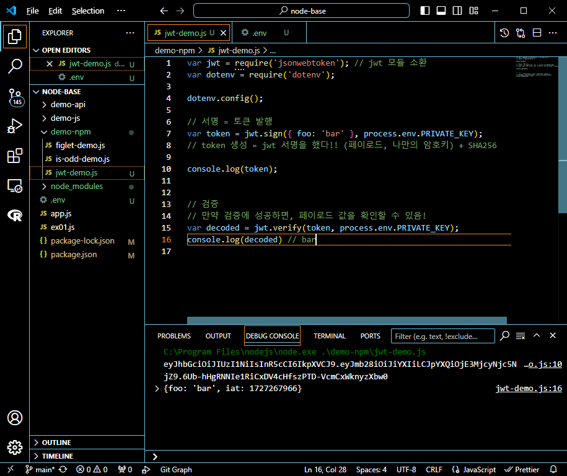
Task: Open Source Control view with 145 badge
Action: point(15,97)
